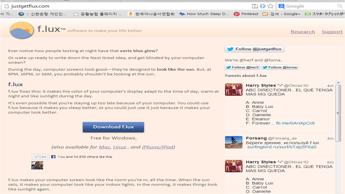Click first Harry Styles tweet avatar

coord(233,89)
